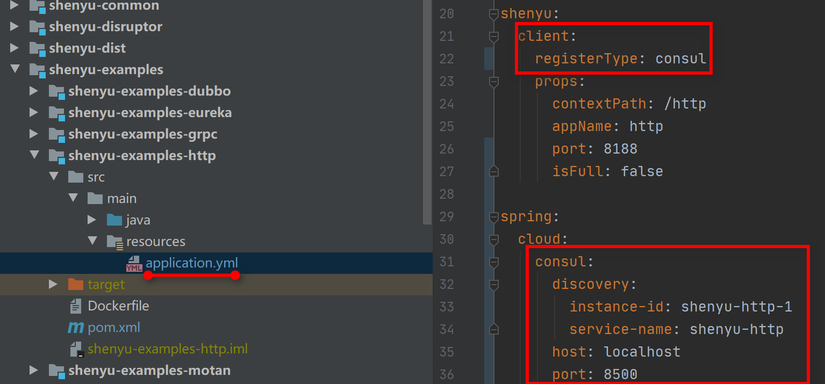The height and width of the screenshot is (384, 825).
Task: Expand the shenyu-examples-eureka module
Action: pos(34,113)
